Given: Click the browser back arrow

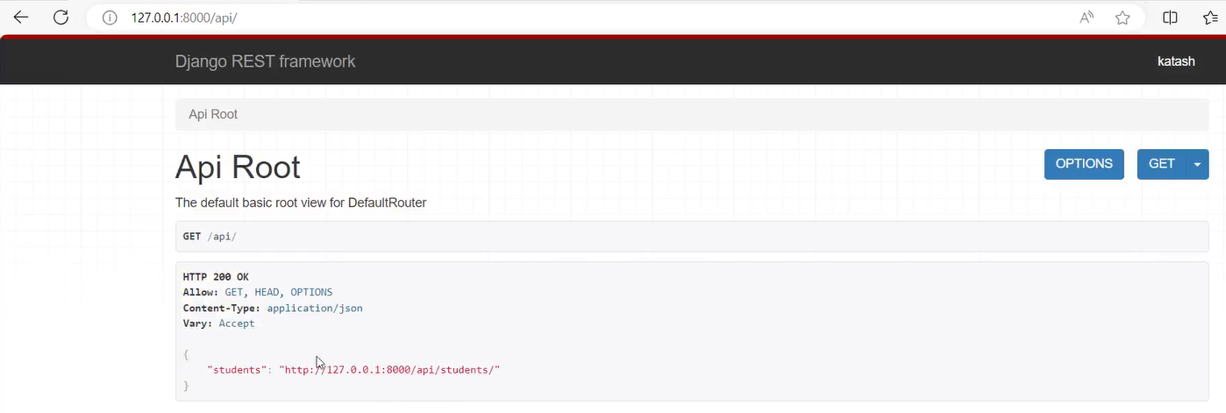Looking at the screenshot, I should coord(21,18).
